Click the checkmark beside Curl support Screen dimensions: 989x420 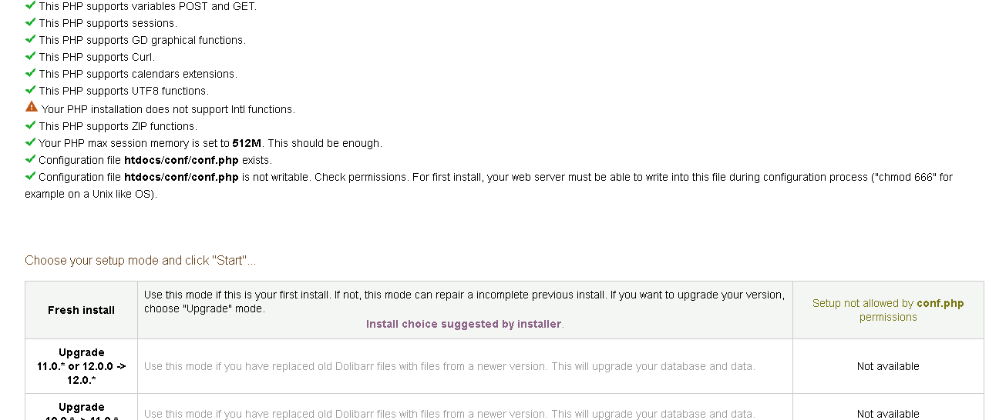[30, 56]
